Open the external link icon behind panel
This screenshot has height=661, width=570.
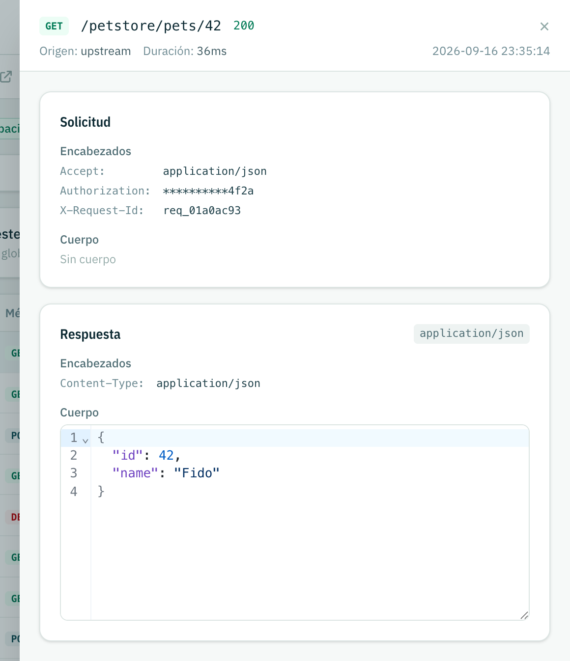click(6, 77)
